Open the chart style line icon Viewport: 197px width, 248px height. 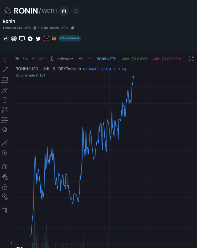coord(41,59)
